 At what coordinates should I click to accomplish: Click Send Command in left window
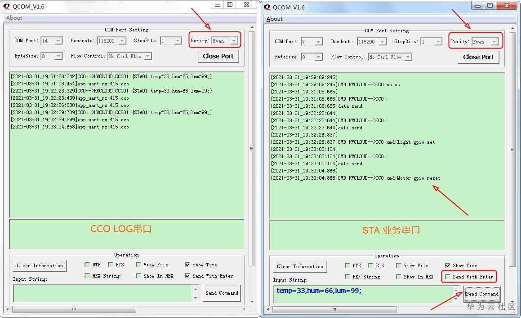coord(222,293)
